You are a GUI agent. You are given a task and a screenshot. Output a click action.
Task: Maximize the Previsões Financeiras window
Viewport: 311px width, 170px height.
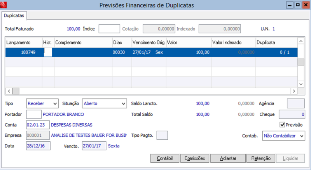298,5
